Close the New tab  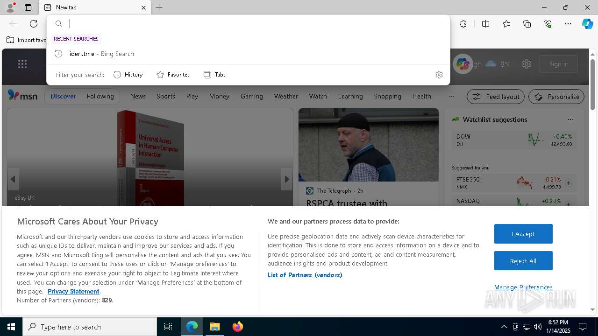click(x=143, y=7)
